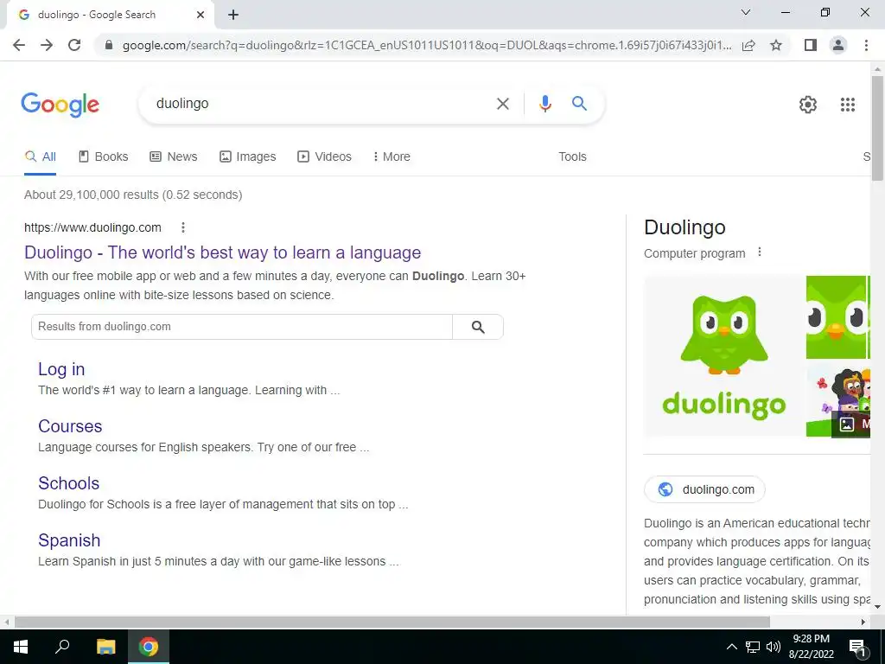885x664 pixels.
Task: Show hidden system tray icons
Action: [731, 647]
